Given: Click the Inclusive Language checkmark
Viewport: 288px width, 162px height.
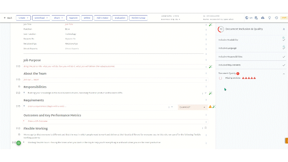Looking at the screenshot, I should coord(284,48).
